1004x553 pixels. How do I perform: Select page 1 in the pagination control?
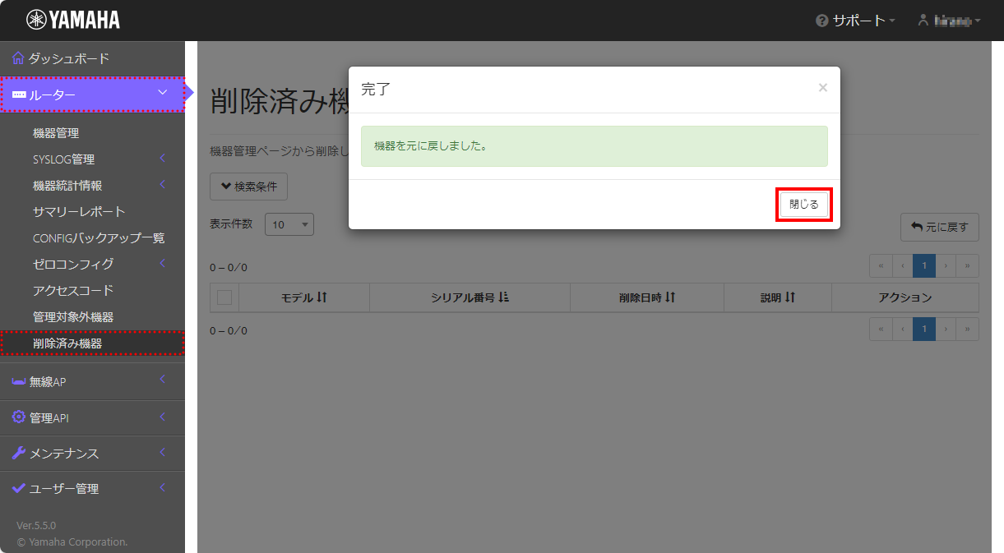(x=923, y=265)
